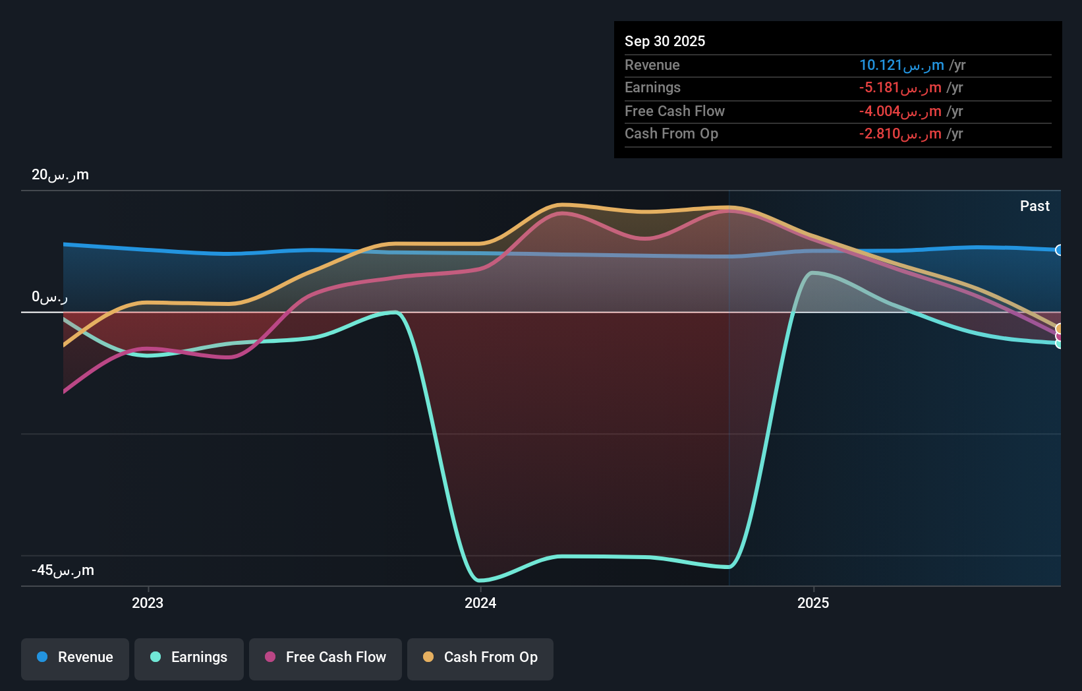Click the 2023 x-axis label
This screenshot has height=691, width=1082.
[148, 603]
